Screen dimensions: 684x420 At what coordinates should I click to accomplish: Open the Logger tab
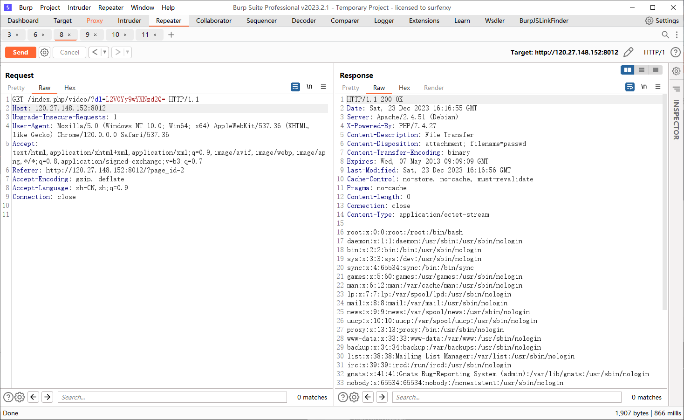384,21
